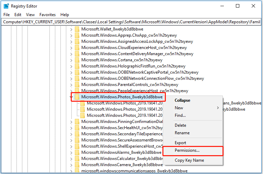Open the Help menu
Image resolution: width=263 pixels, height=174 pixels.
pyautogui.click(x=65, y=15)
